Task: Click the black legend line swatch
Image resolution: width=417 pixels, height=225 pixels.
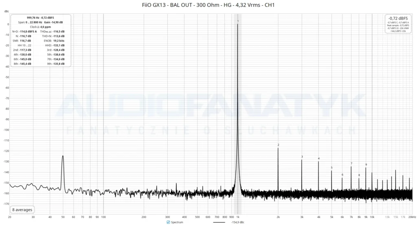Action: 219,222
